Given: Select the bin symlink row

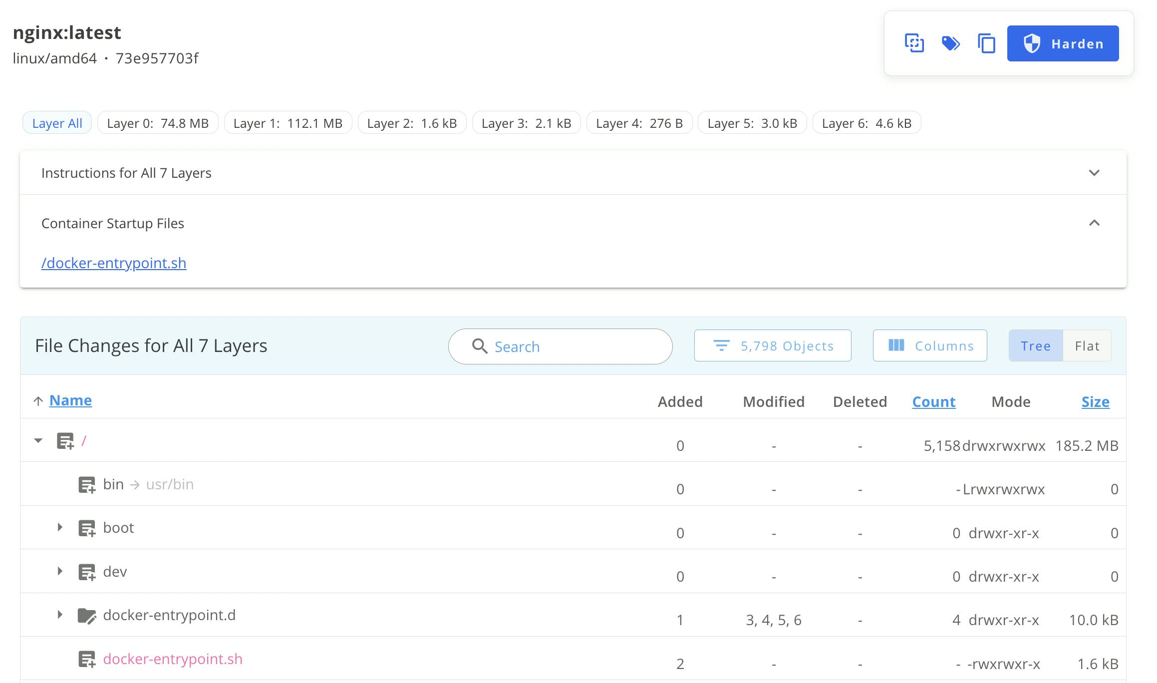Looking at the screenshot, I should tap(573, 484).
